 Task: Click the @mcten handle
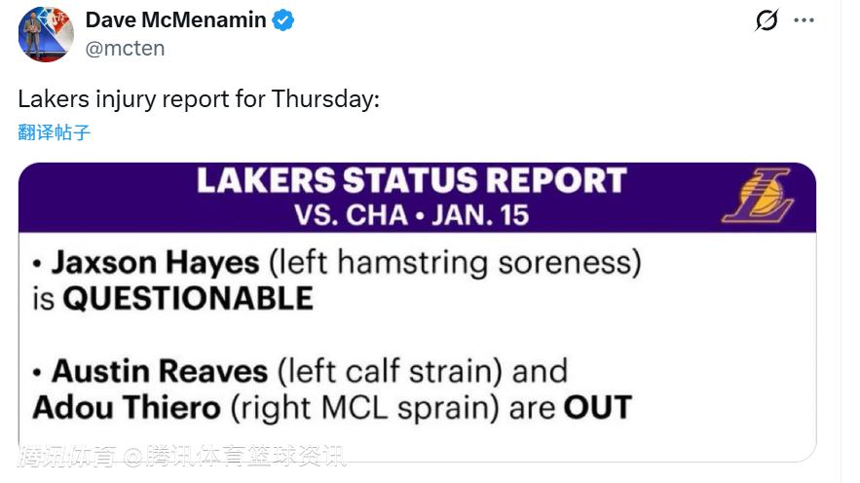(125, 49)
